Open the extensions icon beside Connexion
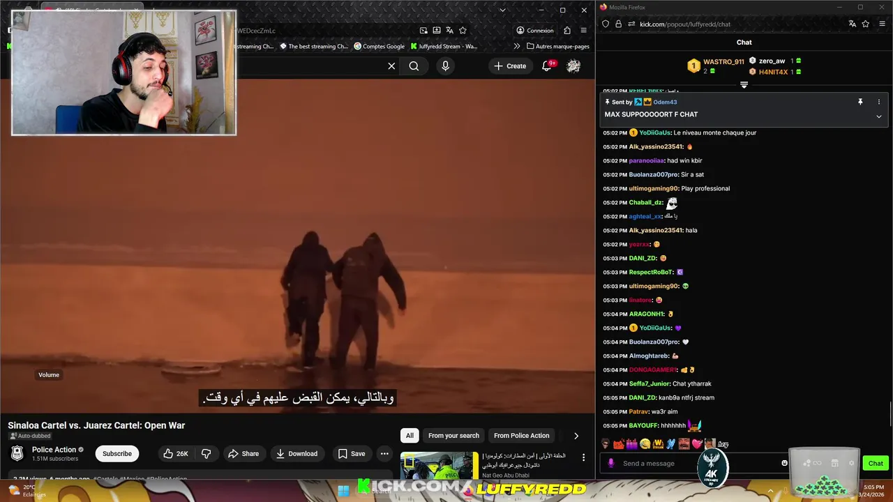Image resolution: width=893 pixels, height=502 pixels. click(x=567, y=31)
